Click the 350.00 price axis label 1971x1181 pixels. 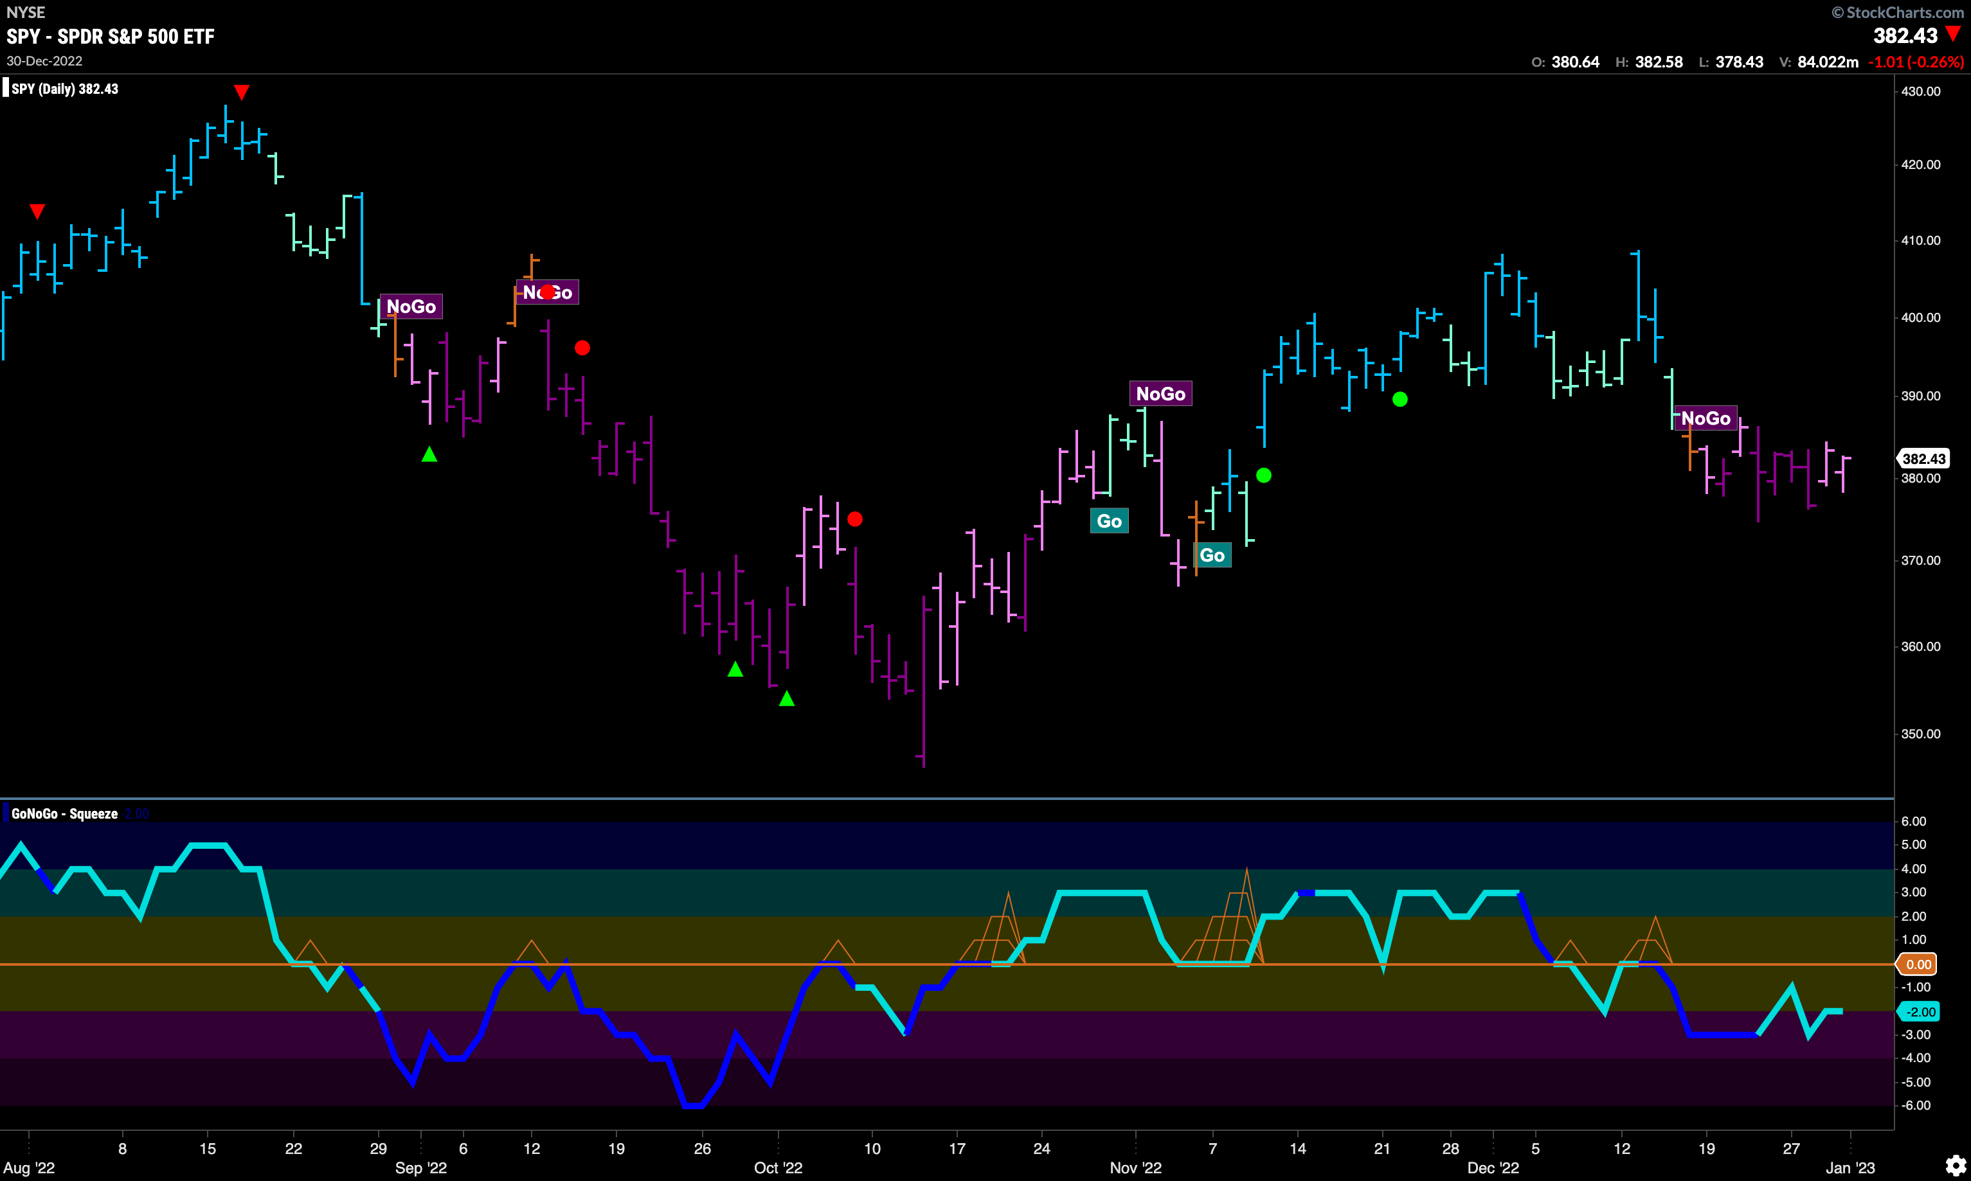[1920, 734]
